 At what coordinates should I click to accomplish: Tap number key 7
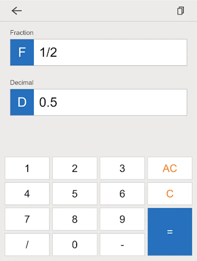(27, 219)
